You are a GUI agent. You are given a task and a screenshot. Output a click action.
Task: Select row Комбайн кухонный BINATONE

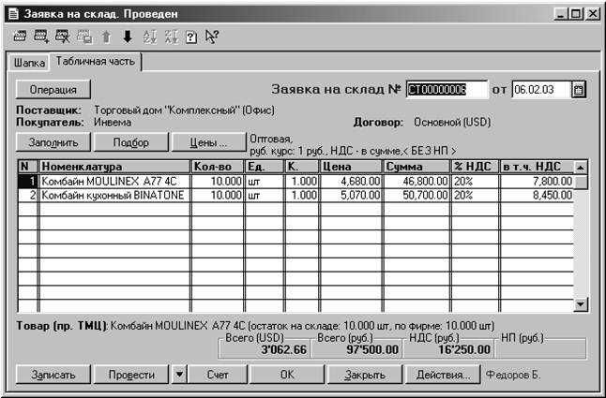296,195
